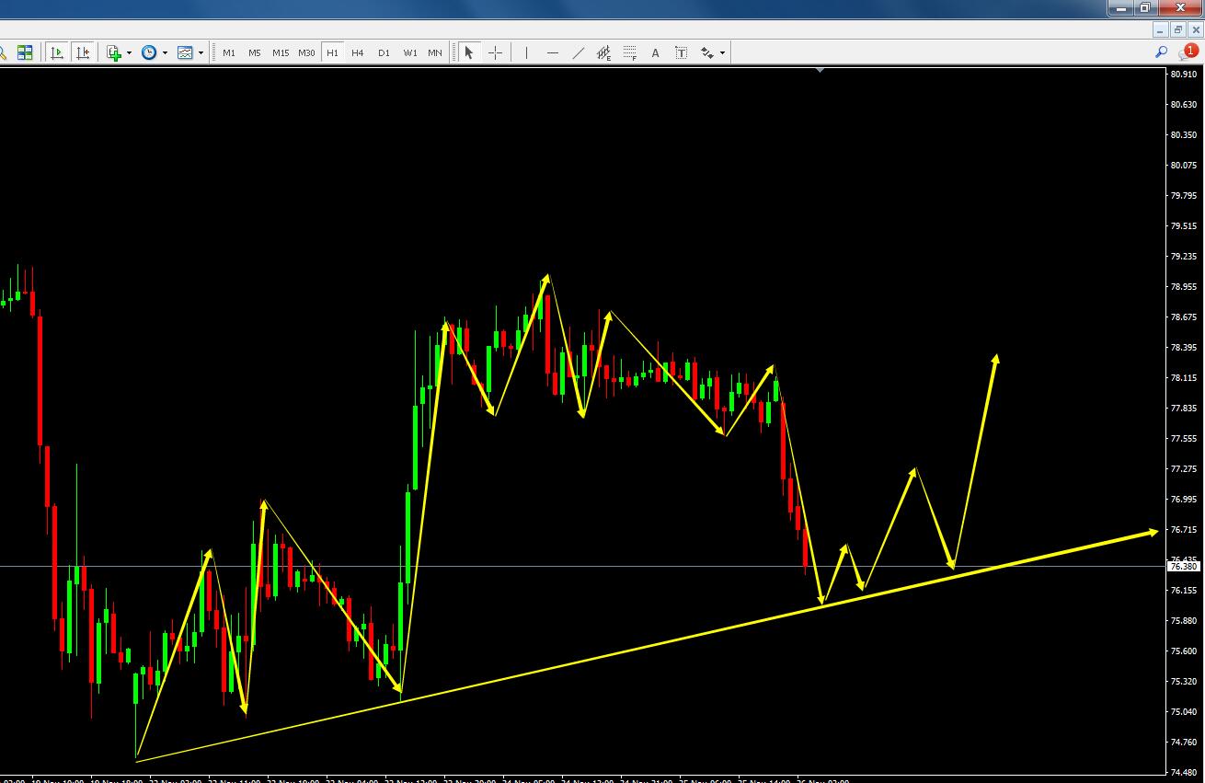Viewport: 1205px width, 783px height.
Task: Expand the Templates dropdown arrow
Action: (201, 52)
